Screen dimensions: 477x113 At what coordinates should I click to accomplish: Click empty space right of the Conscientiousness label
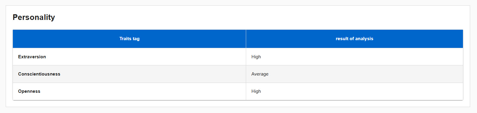coord(153,74)
